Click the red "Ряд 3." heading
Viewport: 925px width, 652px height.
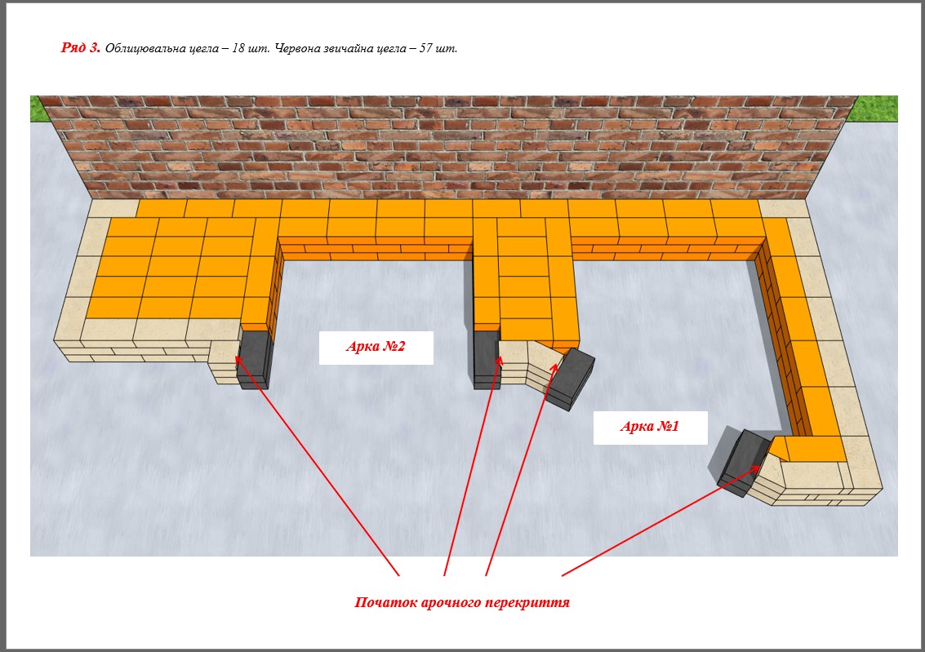(80, 48)
